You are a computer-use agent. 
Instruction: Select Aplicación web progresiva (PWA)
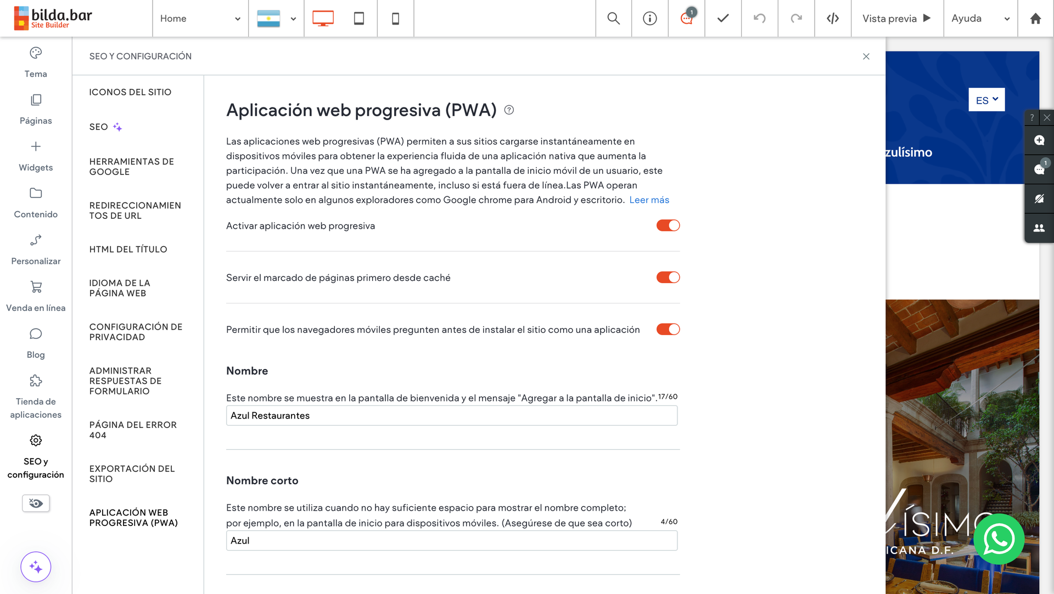click(133, 518)
